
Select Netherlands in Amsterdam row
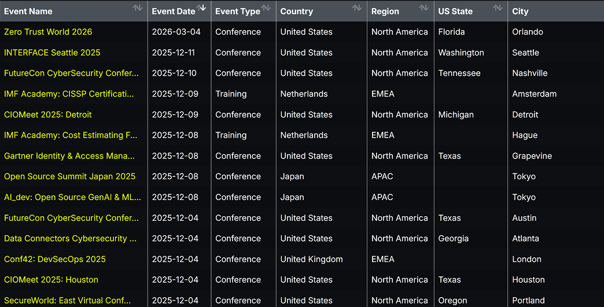(304, 94)
